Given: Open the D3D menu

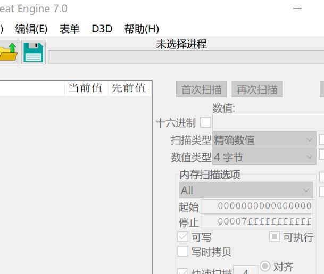Looking at the screenshot, I should pos(102,29).
